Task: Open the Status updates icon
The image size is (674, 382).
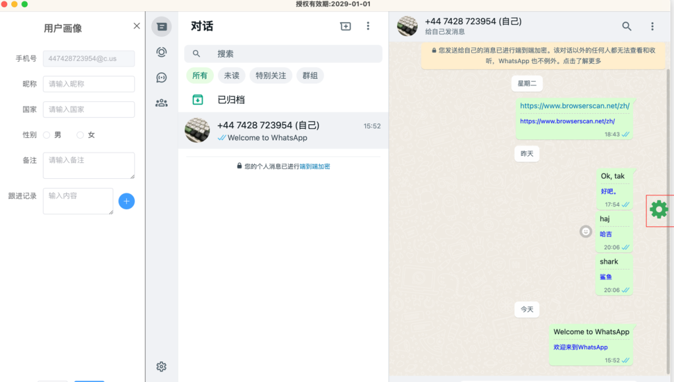Action: 162,52
